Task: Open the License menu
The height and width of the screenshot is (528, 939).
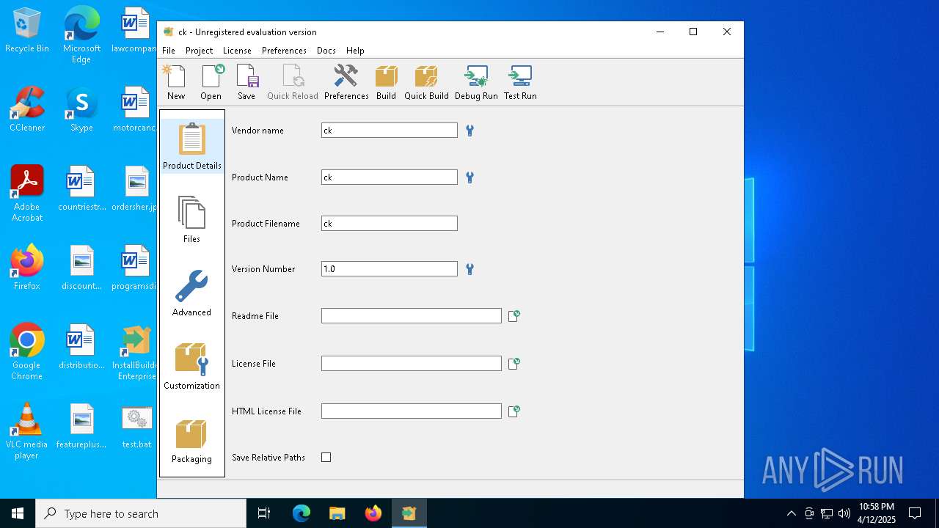Action: tap(237, 51)
